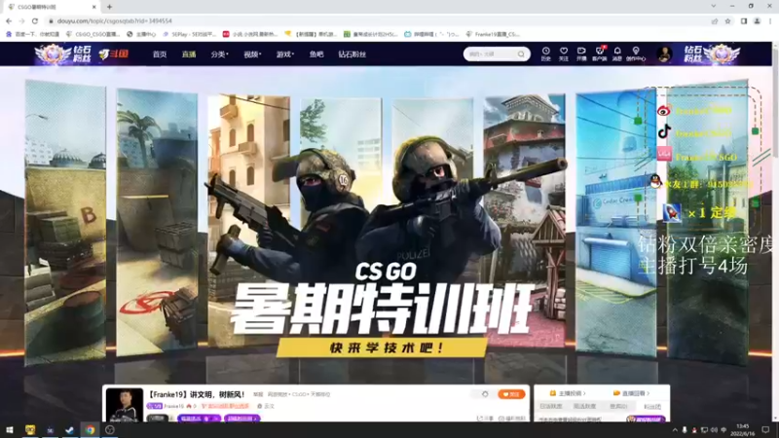
Task: Open the browser side panel icon
Action: [744, 20]
